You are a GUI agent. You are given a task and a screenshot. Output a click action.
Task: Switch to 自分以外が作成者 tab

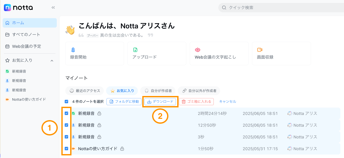[199, 91]
